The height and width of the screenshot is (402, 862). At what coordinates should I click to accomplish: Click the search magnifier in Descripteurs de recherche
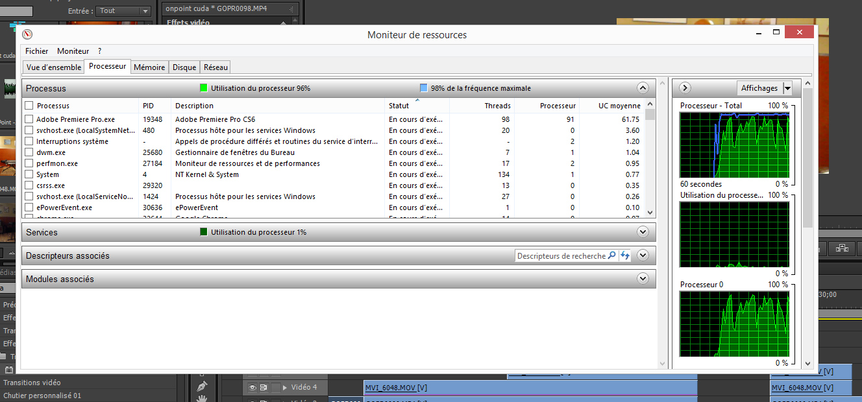(x=611, y=256)
